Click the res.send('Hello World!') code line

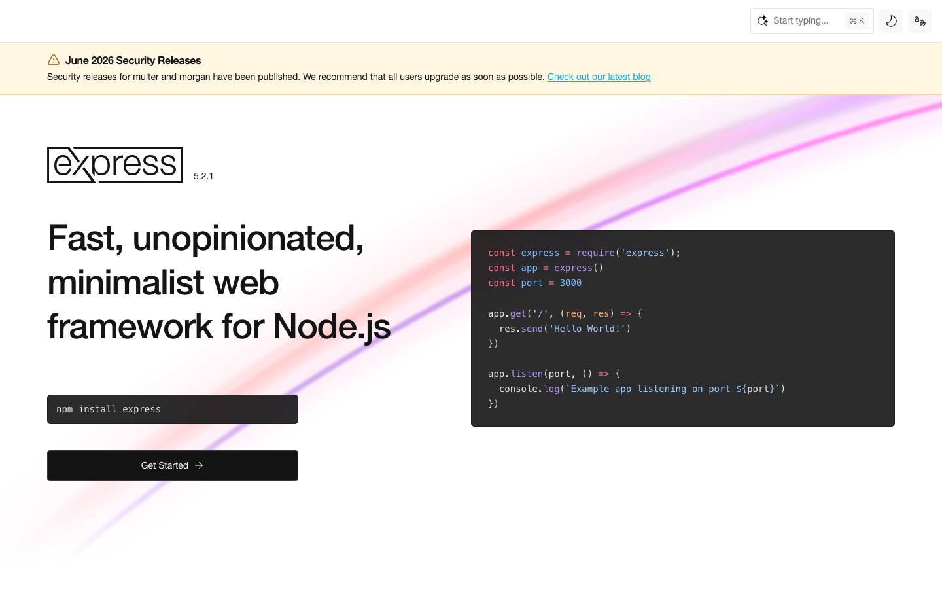[565, 329]
